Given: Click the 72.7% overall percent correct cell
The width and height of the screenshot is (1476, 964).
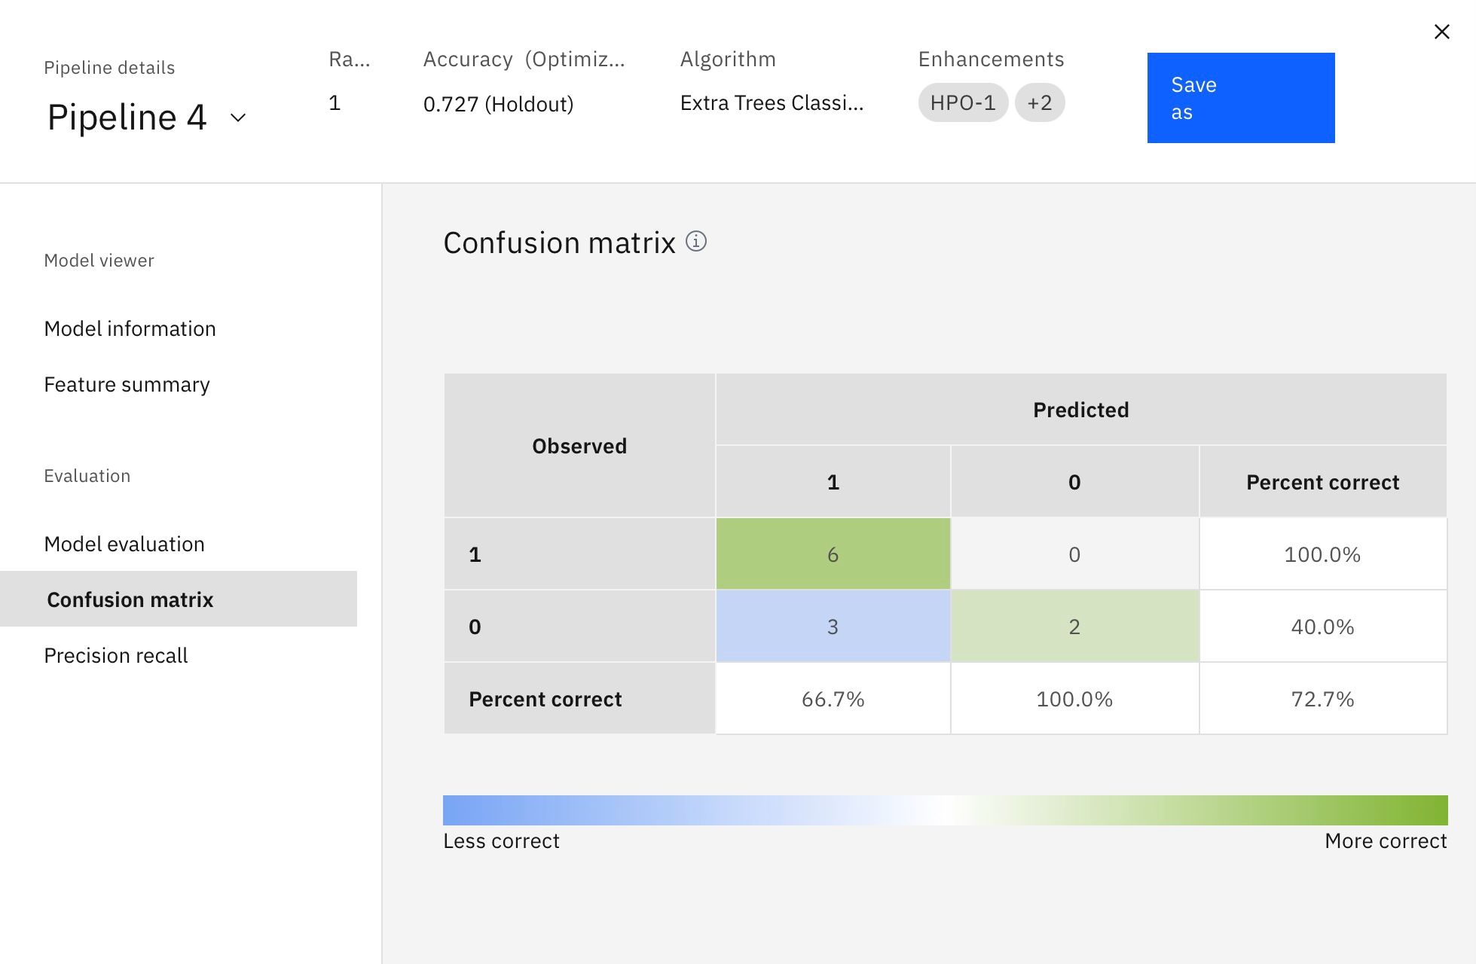Looking at the screenshot, I should 1322,699.
